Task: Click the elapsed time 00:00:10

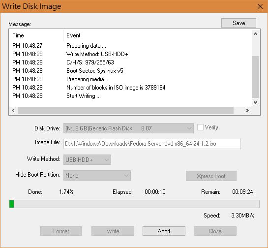Action: tap(155, 192)
